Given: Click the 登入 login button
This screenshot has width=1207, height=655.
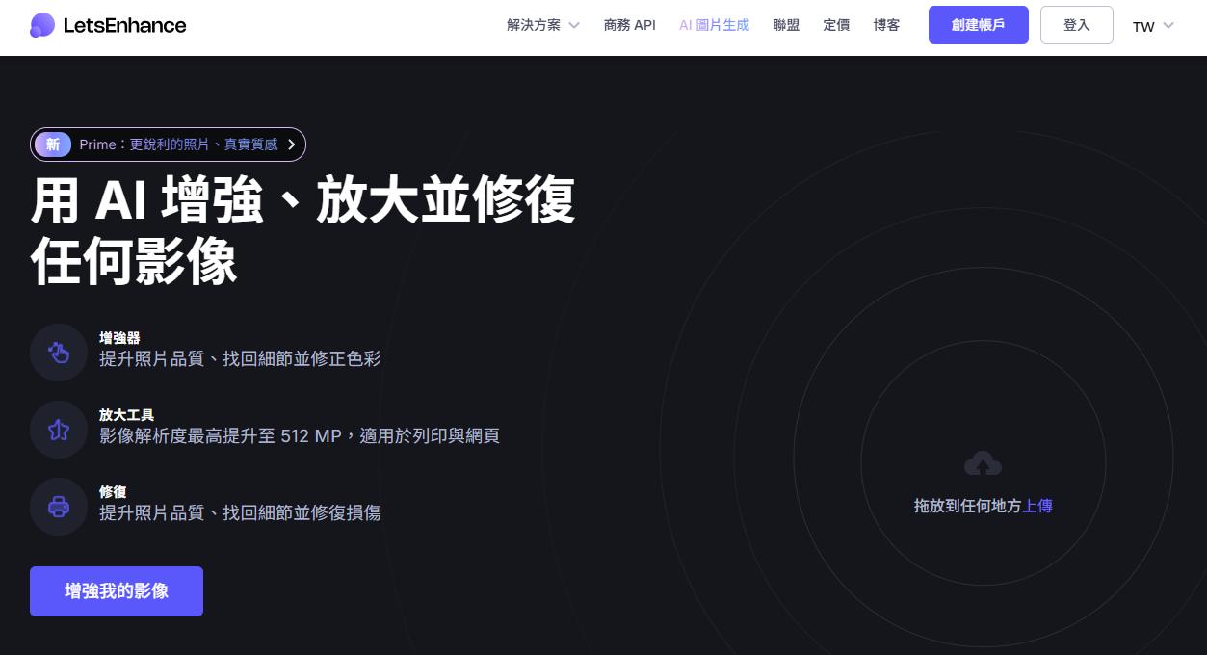Looking at the screenshot, I should click(x=1076, y=25).
